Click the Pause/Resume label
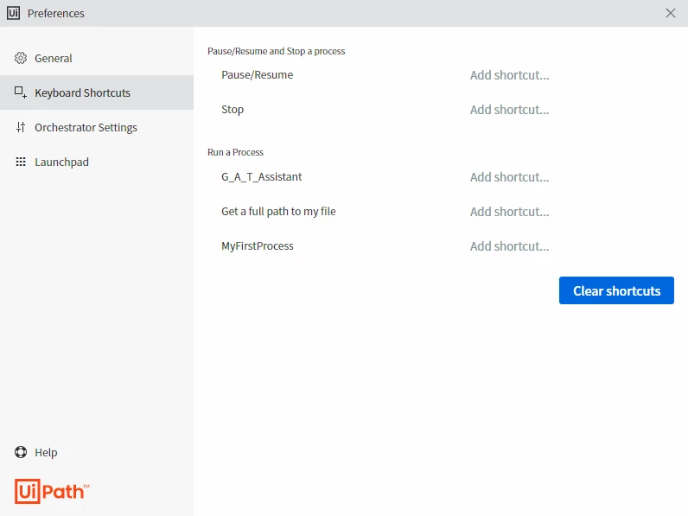The image size is (688, 516). click(257, 75)
